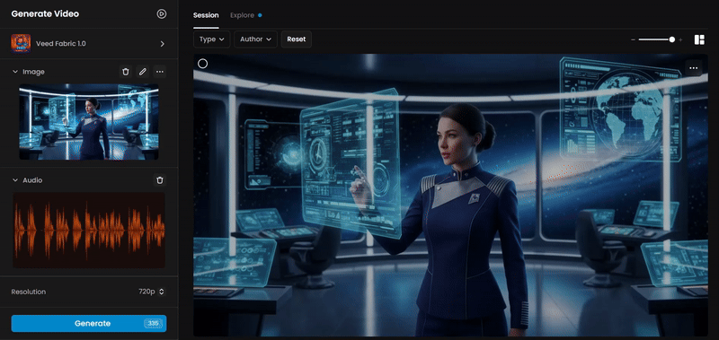This screenshot has height=340, width=719.
Task: Open the Author filter dropdown
Action: (x=255, y=39)
